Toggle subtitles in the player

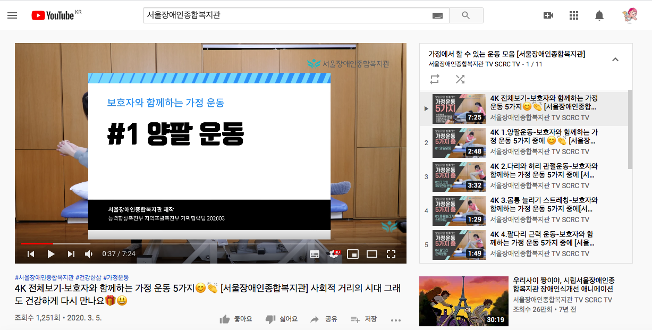click(x=315, y=254)
